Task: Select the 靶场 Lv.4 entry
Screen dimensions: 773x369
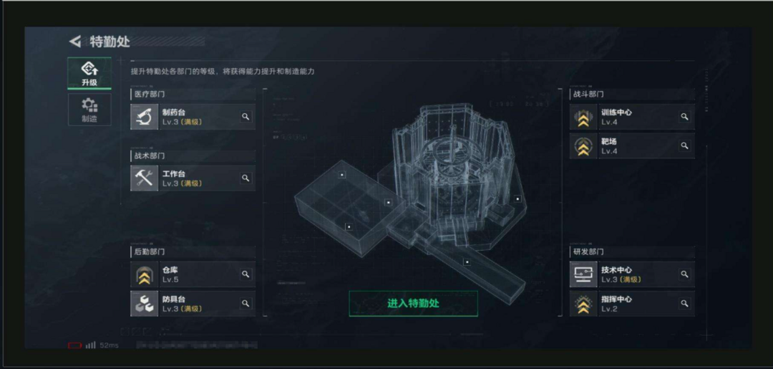Action: [x=632, y=146]
